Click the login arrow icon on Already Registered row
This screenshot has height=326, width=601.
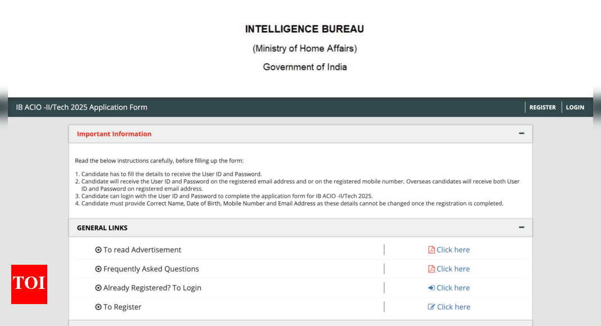click(x=431, y=288)
